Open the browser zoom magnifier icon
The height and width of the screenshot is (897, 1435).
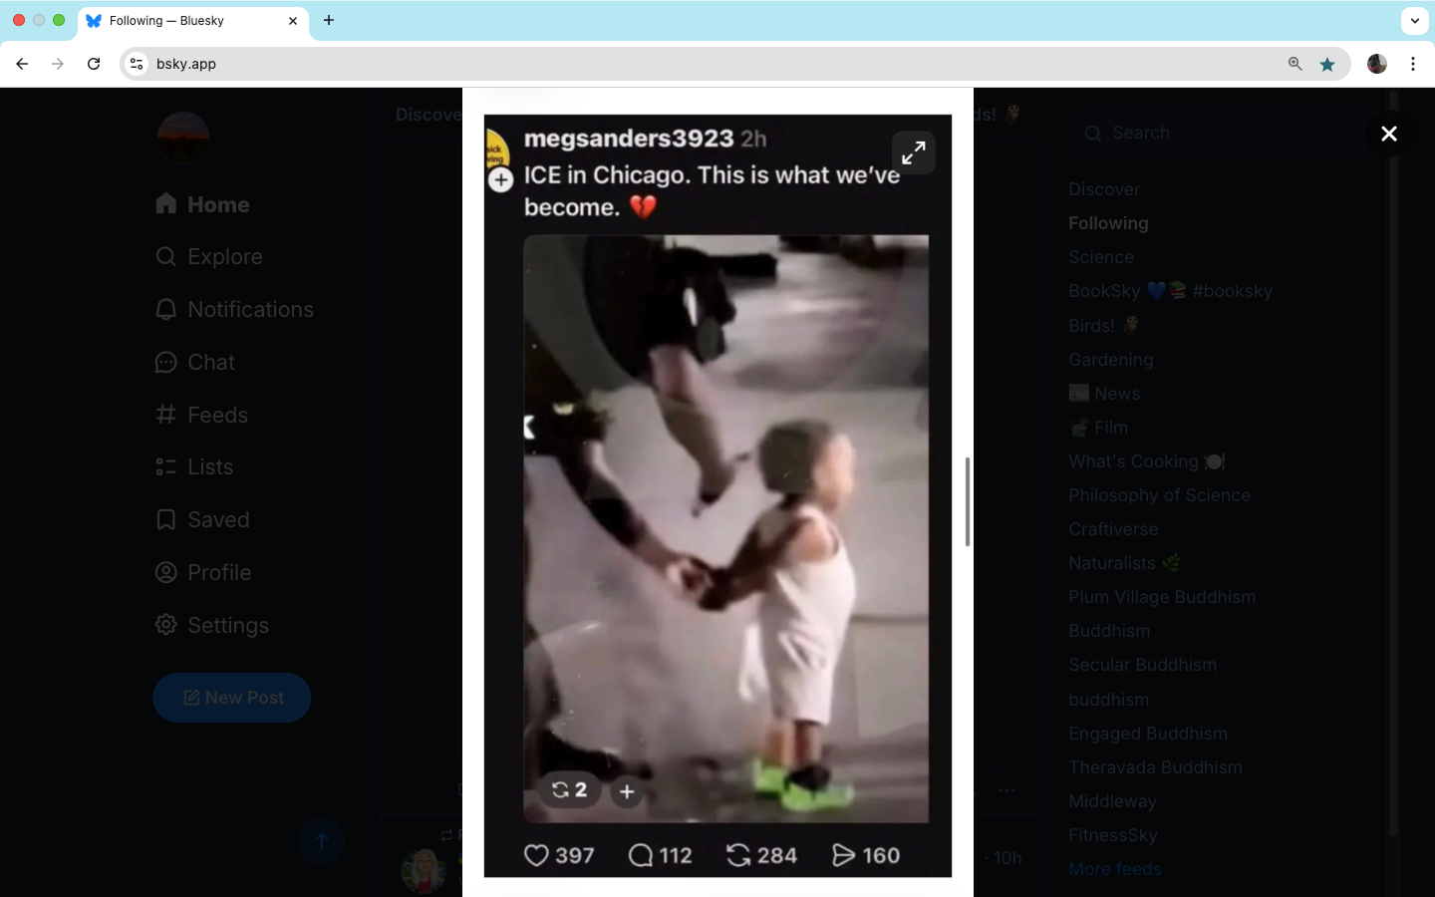tap(1294, 64)
